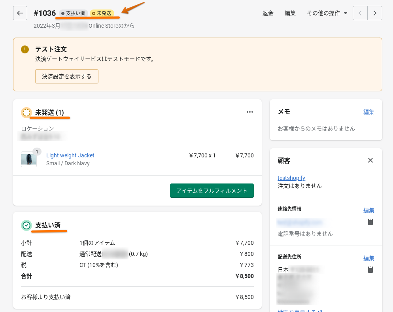Copy the shipping address to clipboard
This screenshot has height=312, width=393.
click(370, 270)
